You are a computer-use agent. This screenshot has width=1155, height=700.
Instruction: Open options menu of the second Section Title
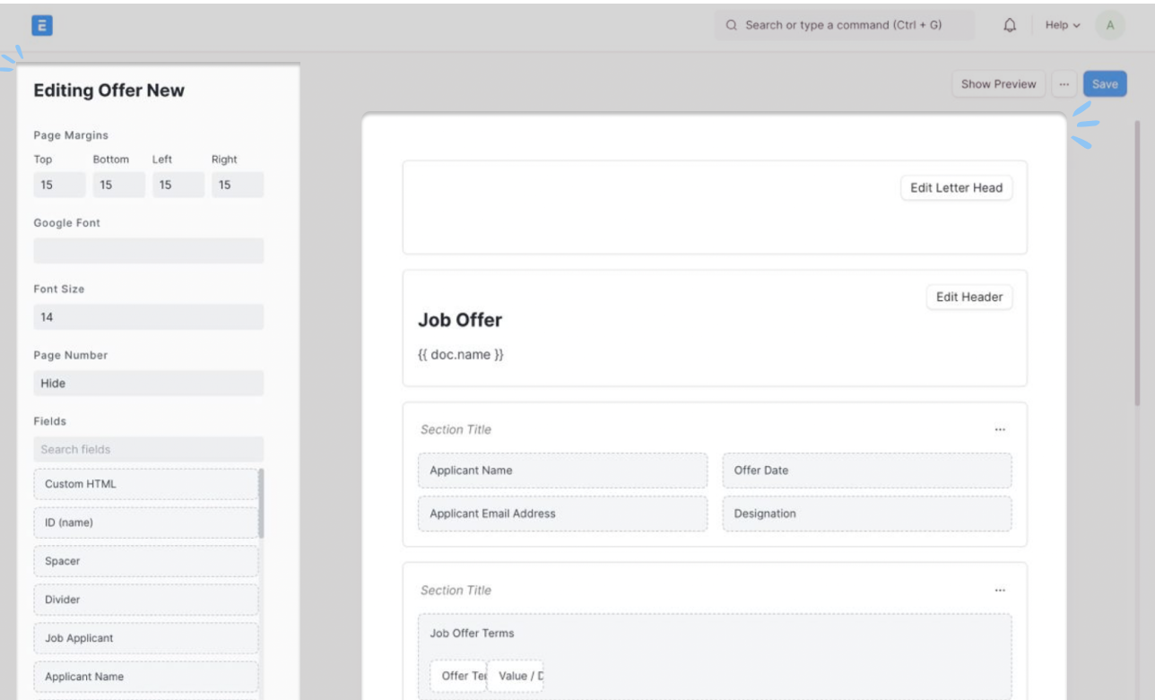click(x=1002, y=589)
